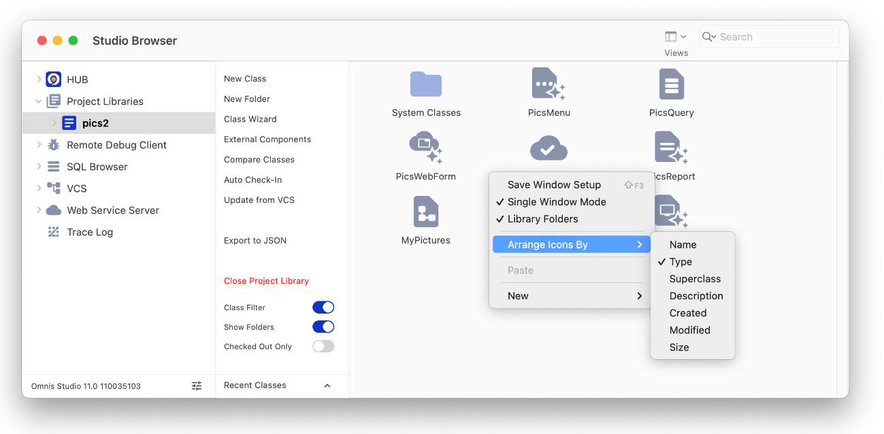884x434 pixels.
Task: Arrange icons by Created
Action: [x=693, y=313]
